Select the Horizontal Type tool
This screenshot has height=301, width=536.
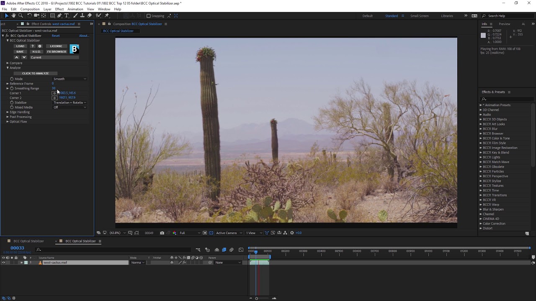[x=67, y=16]
